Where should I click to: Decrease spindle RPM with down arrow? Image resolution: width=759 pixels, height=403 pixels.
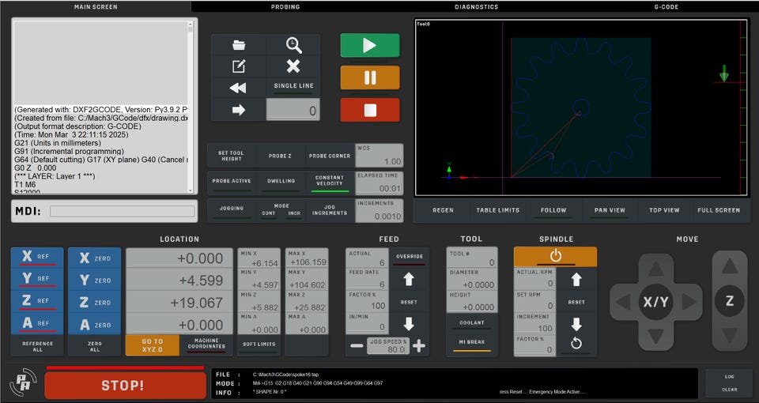(x=576, y=324)
